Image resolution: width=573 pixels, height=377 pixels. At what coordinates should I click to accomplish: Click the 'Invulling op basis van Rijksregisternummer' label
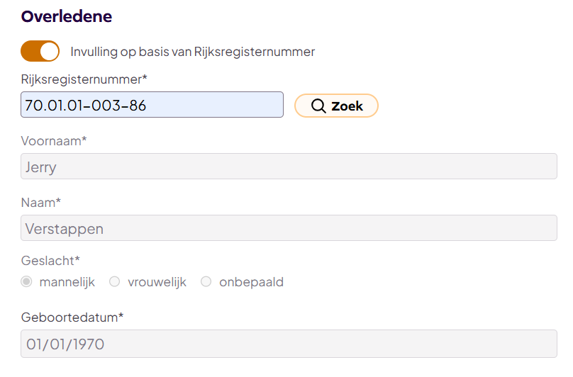coord(192,52)
